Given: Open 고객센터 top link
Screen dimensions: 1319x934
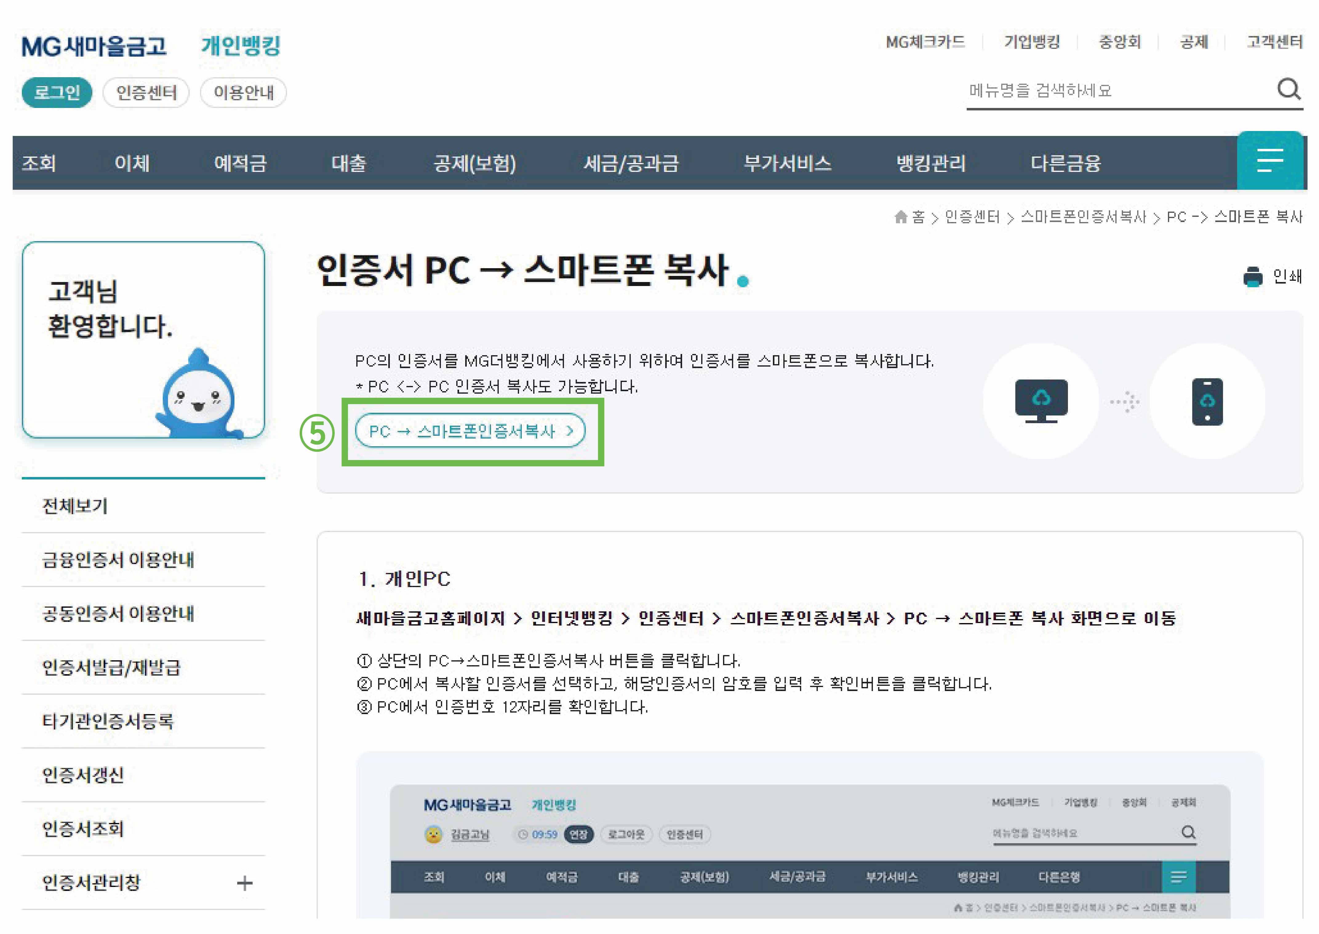Looking at the screenshot, I should (1274, 42).
